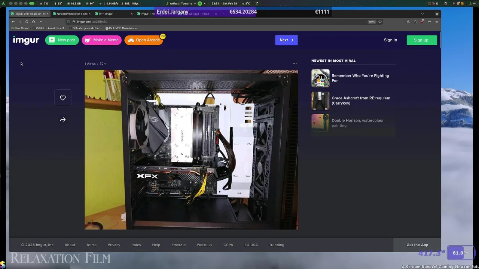Open 'Grace Ashcroft from RE:requiem' post title

coord(361,101)
